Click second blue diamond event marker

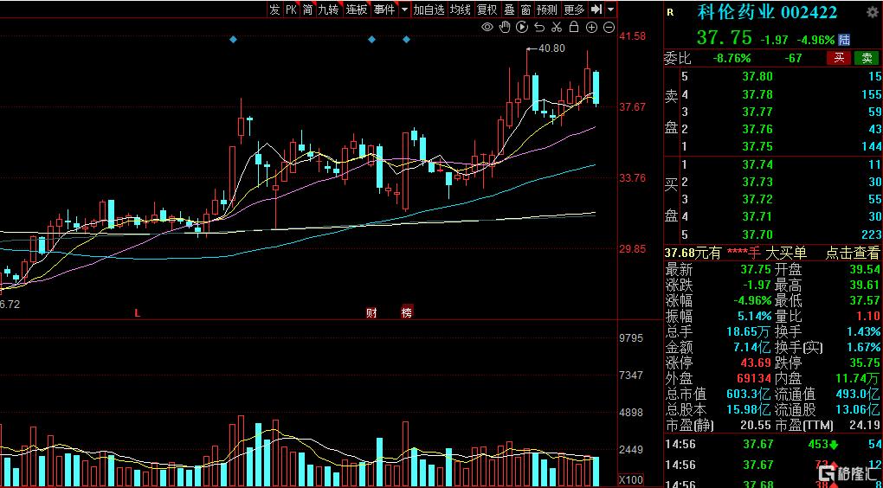371,40
